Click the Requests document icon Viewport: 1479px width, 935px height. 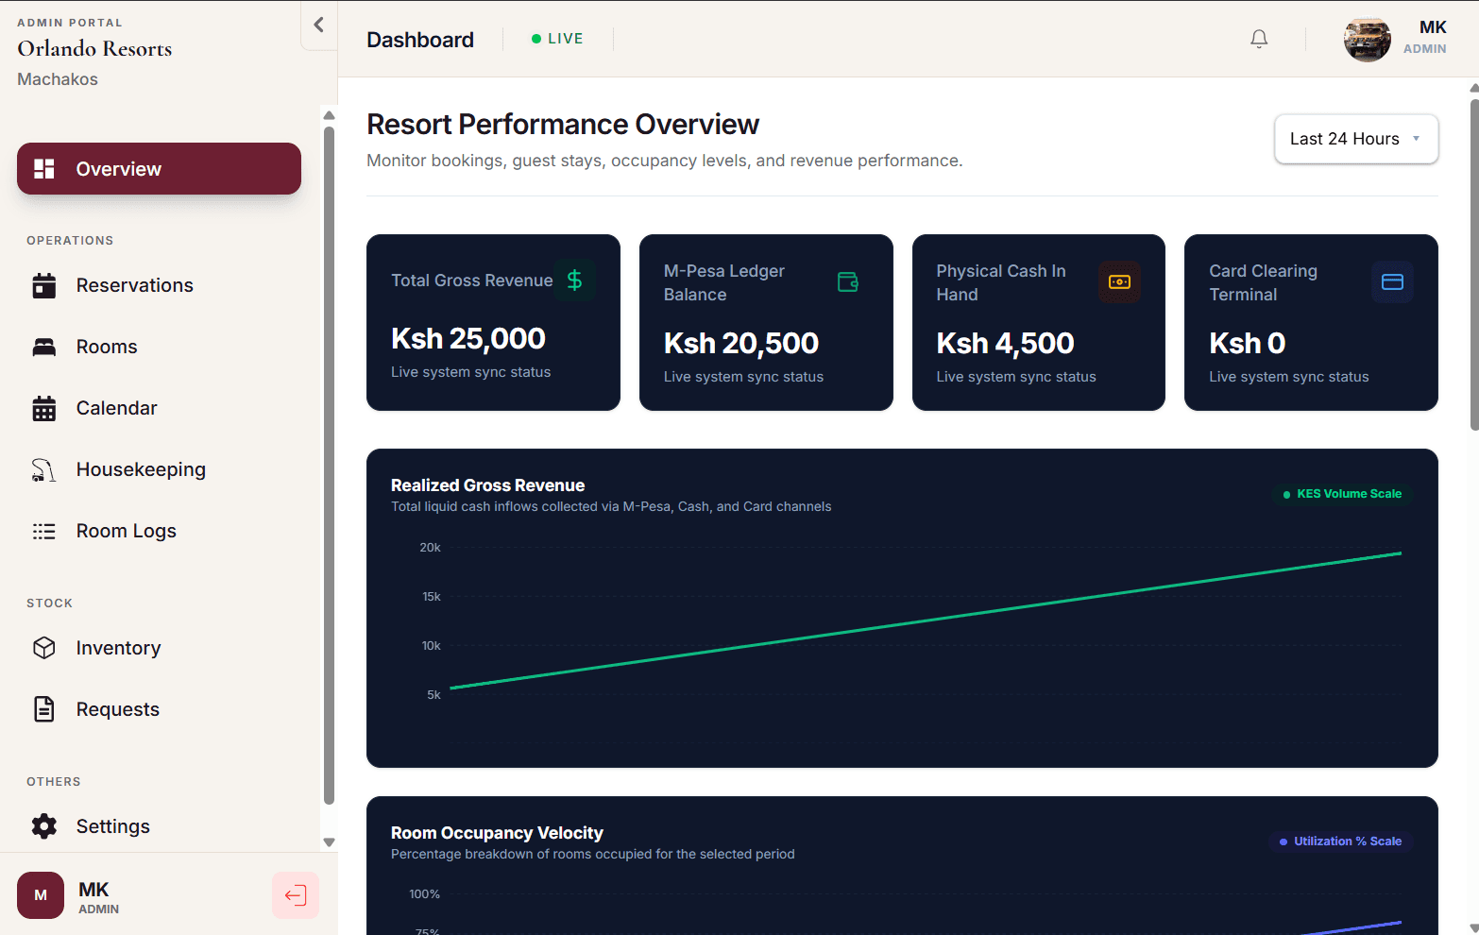point(44,709)
